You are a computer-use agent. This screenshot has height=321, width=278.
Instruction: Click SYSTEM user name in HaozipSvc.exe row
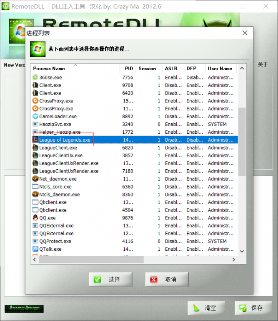pyautogui.click(x=217, y=124)
